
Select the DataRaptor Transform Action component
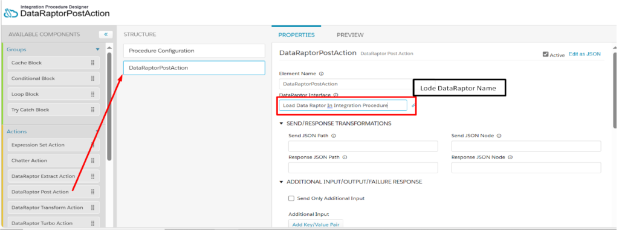(54, 207)
